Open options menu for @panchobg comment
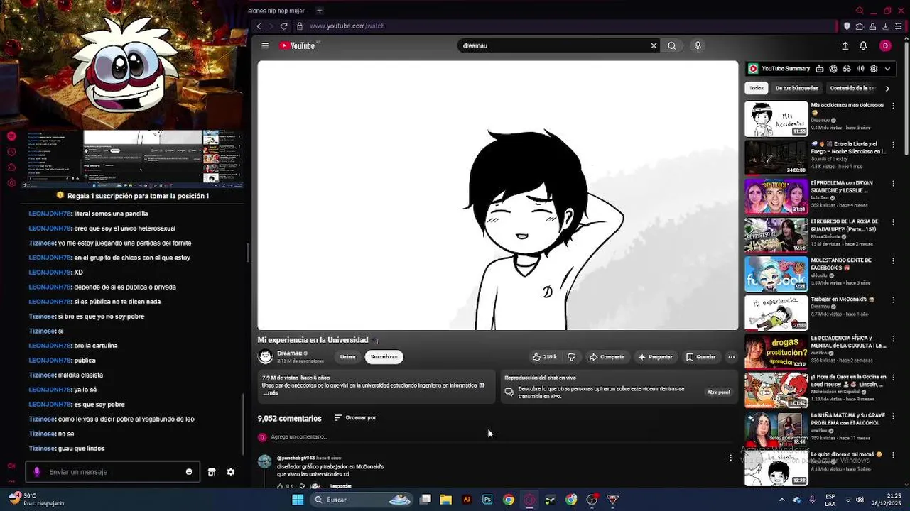Viewport: 910px width, 511px height. pyautogui.click(x=730, y=458)
